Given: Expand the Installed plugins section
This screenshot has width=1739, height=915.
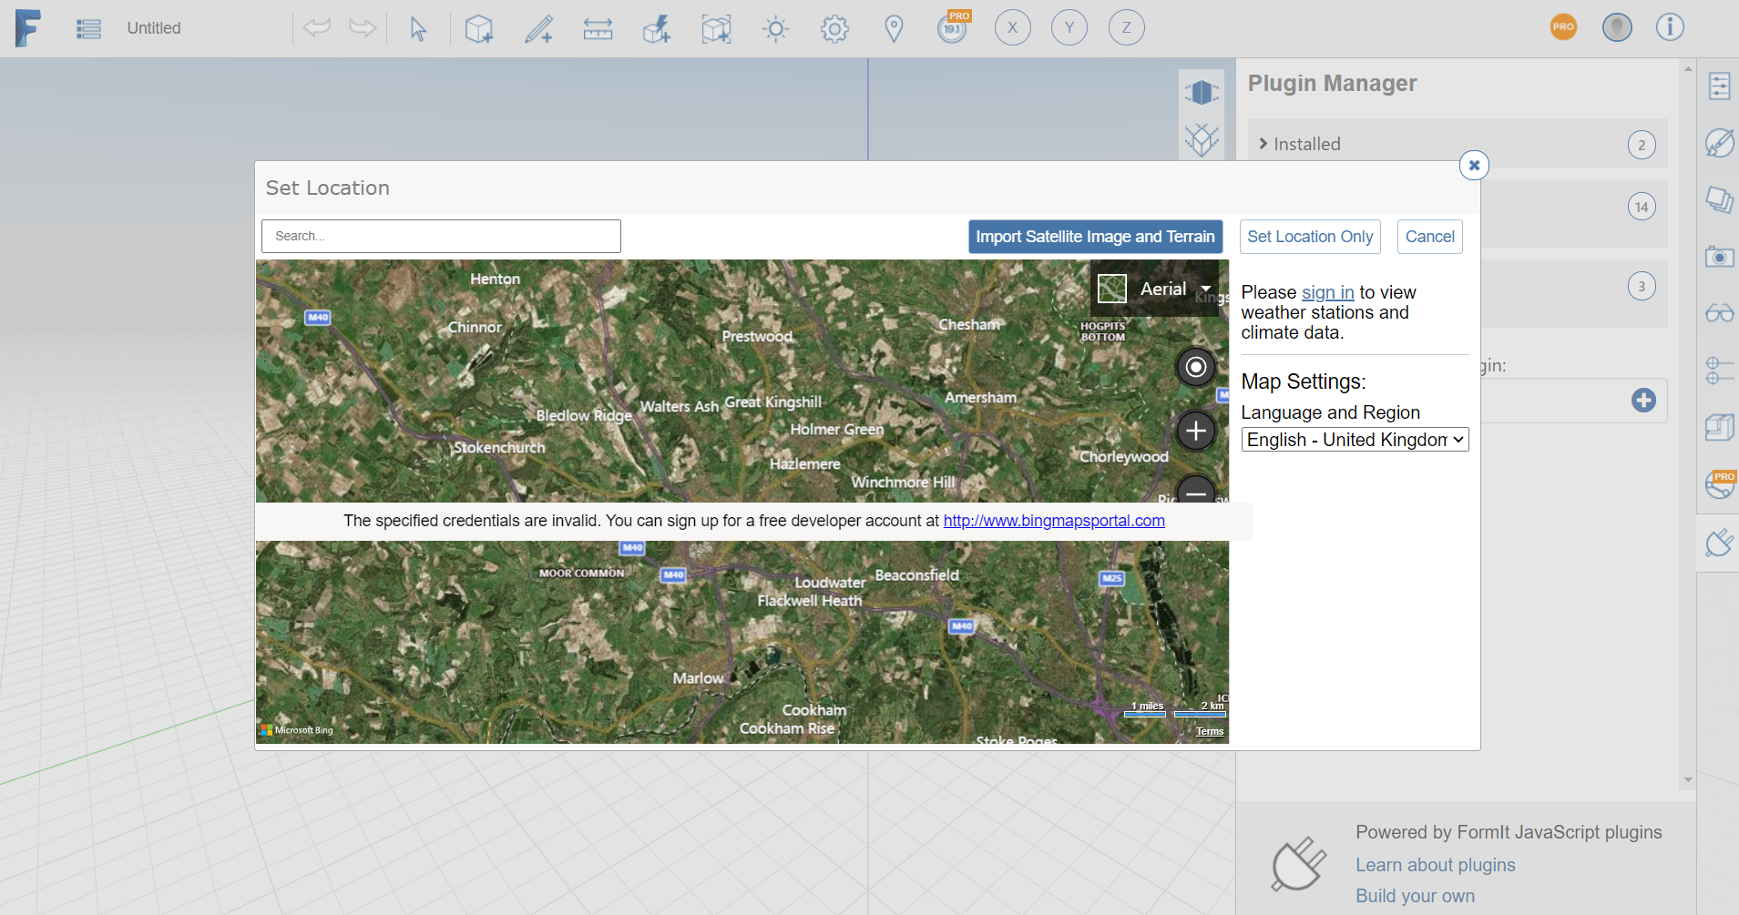Looking at the screenshot, I should coord(1306,143).
